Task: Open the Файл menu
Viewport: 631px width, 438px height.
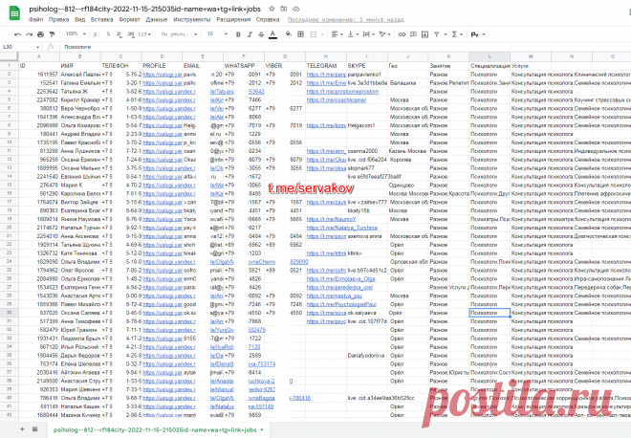Action: tap(35, 20)
